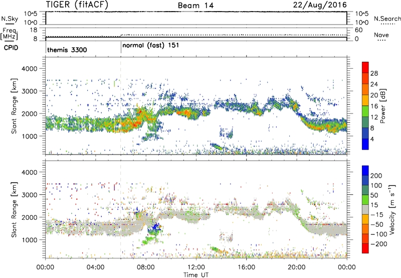Screen dimensions: 401x278
Task: Click the '3000' tick on velocity panel
Action: coord(29,195)
